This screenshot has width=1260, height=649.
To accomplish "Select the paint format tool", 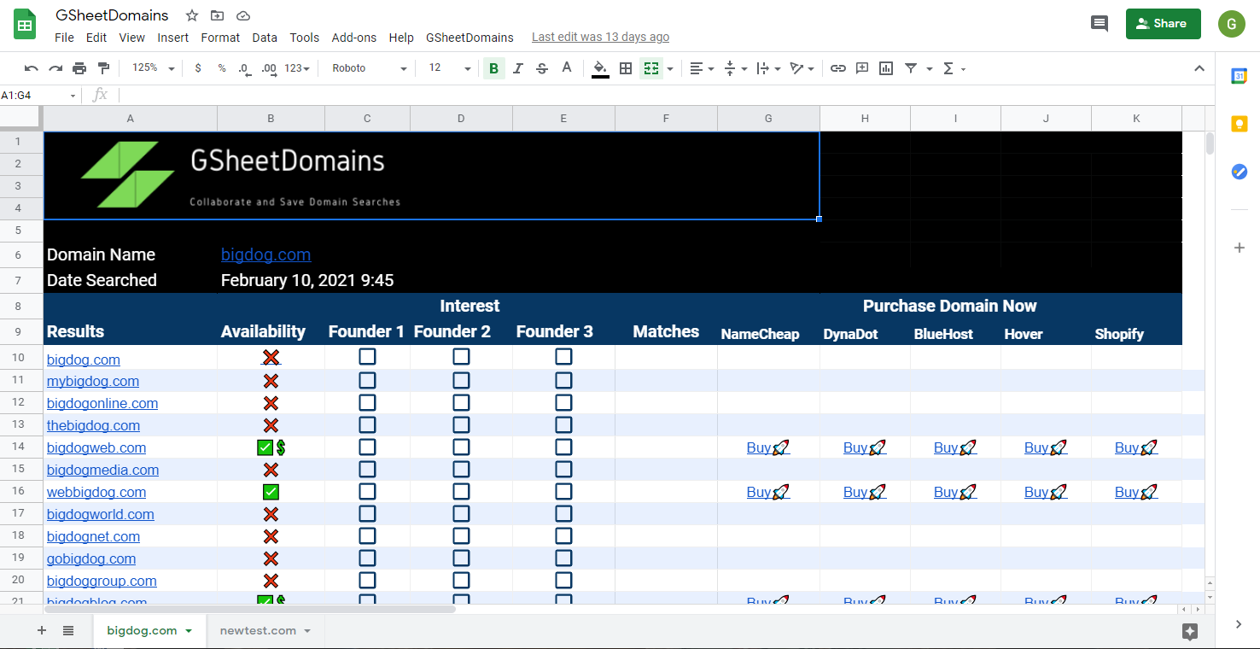I will coord(104,68).
